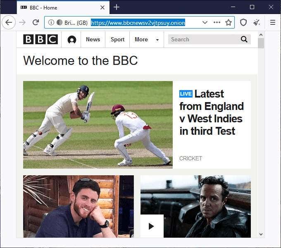
Task: Reload the current page
Action: pos(36,22)
